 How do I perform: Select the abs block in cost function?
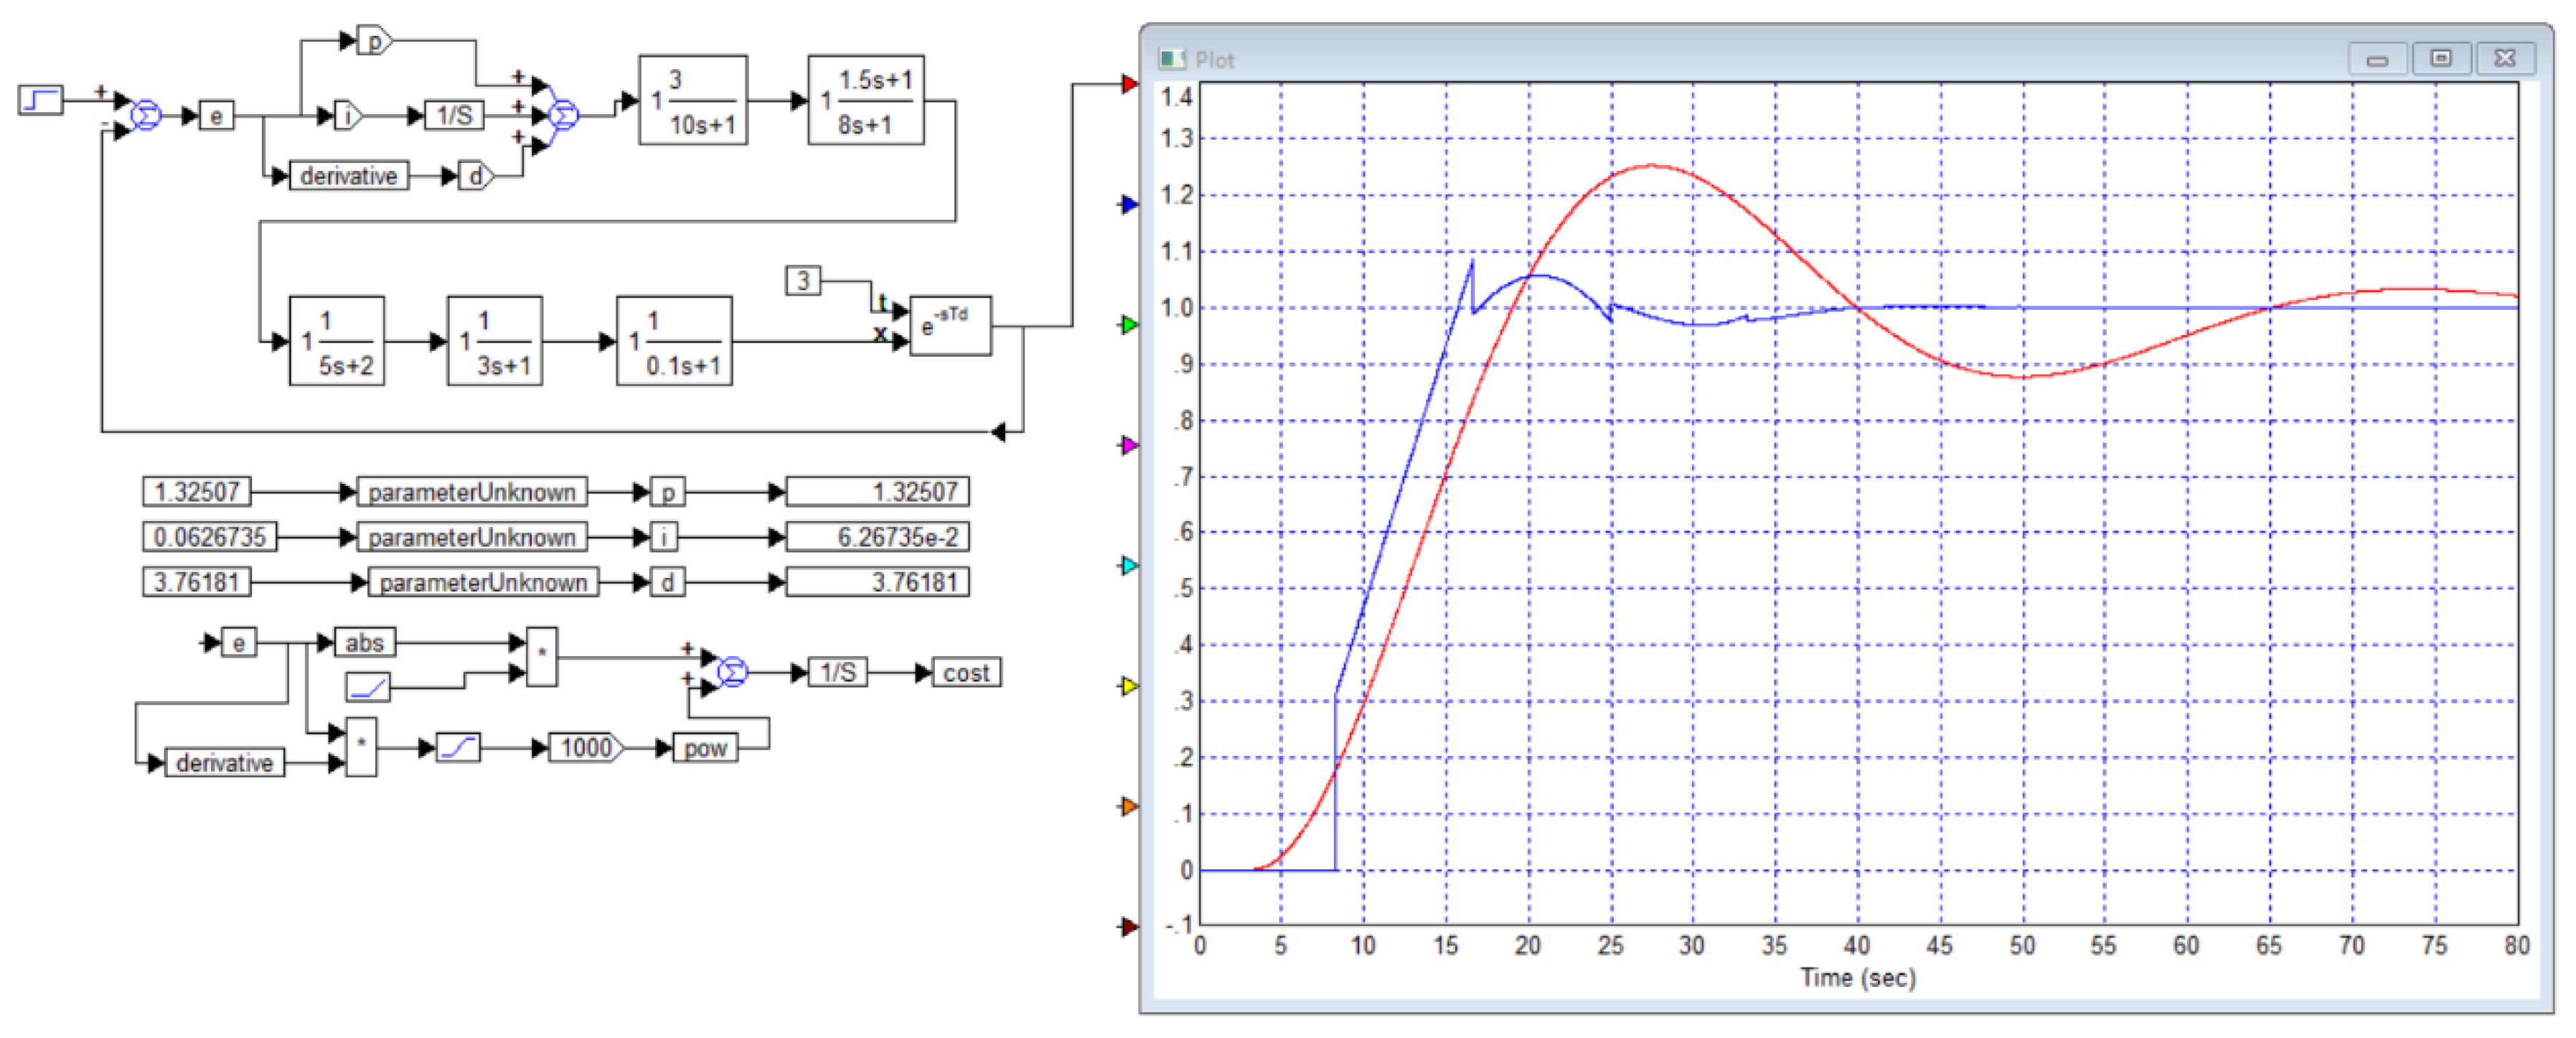point(365,643)
